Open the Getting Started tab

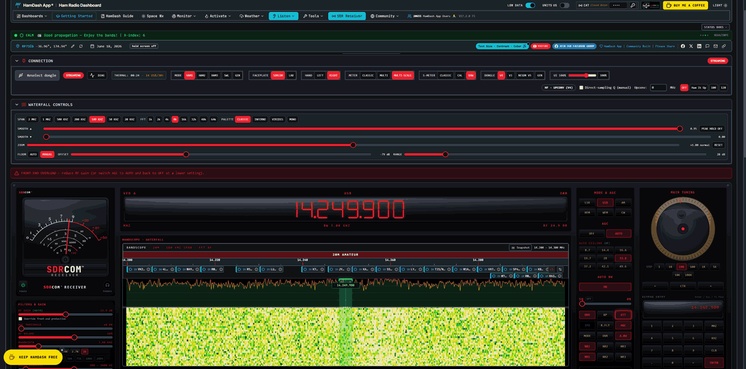(74, 16)
